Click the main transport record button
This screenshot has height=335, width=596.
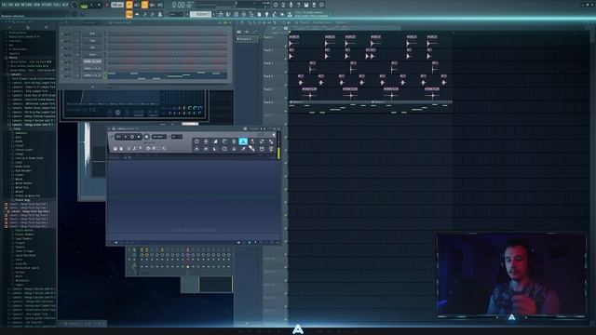[107, 6]
